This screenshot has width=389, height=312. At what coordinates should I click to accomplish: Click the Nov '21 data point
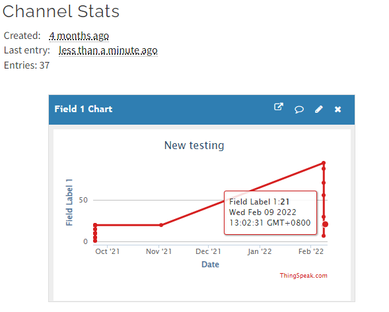click(x=161, y=225)
